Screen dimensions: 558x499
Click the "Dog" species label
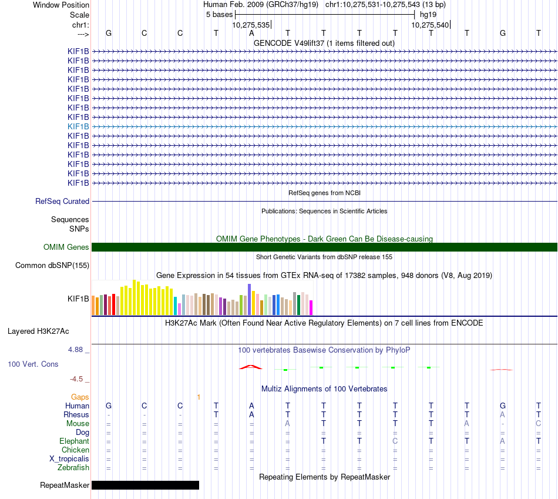tap(82, 433)
